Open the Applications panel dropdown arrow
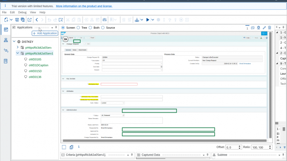The height and width of the screenshot is (161, 287). click(52, 27)
